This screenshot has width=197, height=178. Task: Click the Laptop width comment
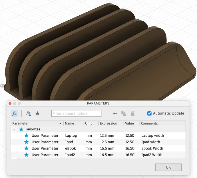point(153,136)
